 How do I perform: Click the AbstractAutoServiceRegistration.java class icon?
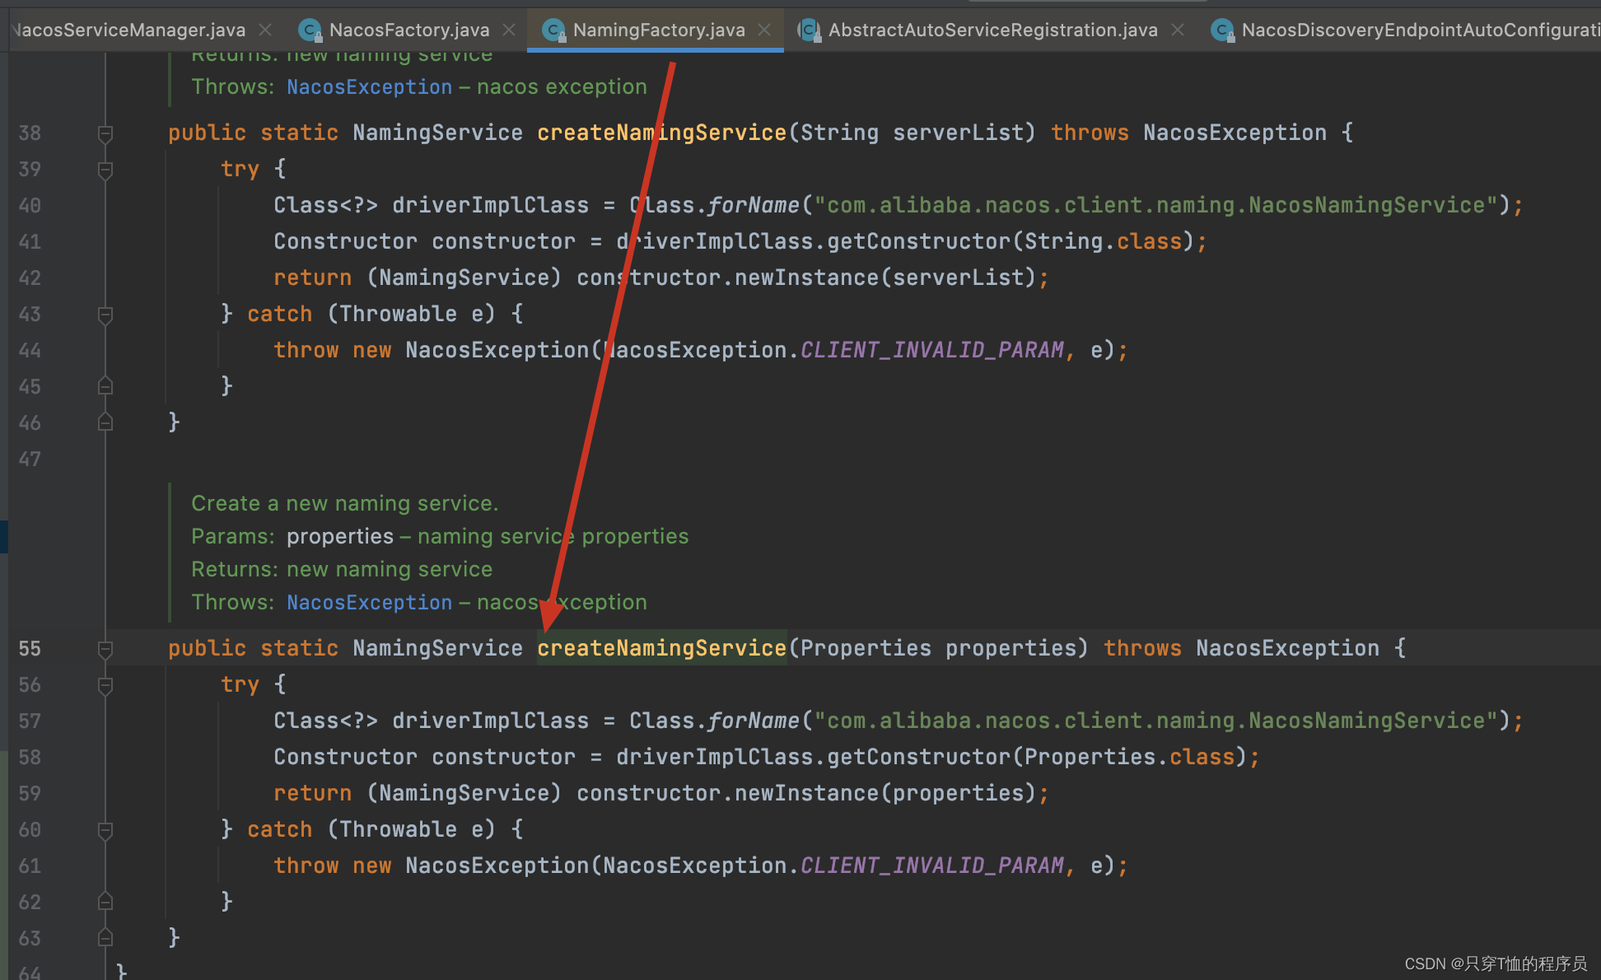point(809,30)
